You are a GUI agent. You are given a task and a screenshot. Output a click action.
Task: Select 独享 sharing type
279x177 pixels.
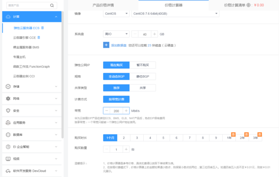pos(116,88)
